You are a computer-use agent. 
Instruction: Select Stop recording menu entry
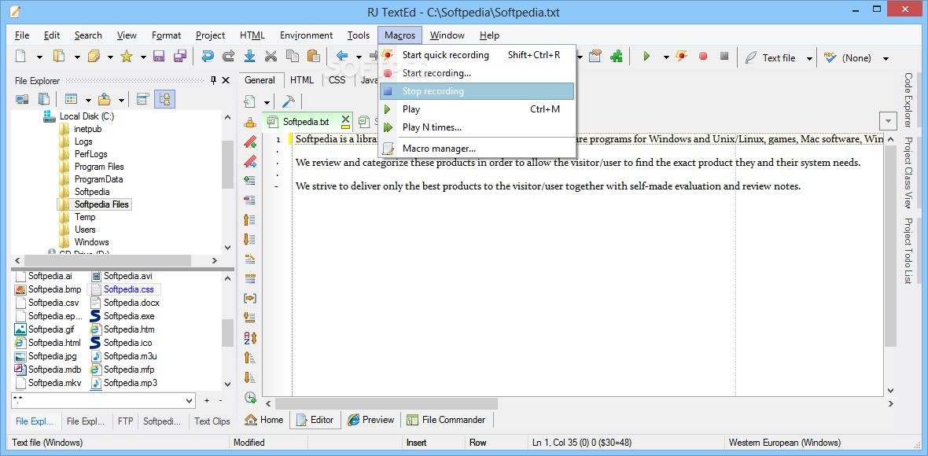[477, 91]
